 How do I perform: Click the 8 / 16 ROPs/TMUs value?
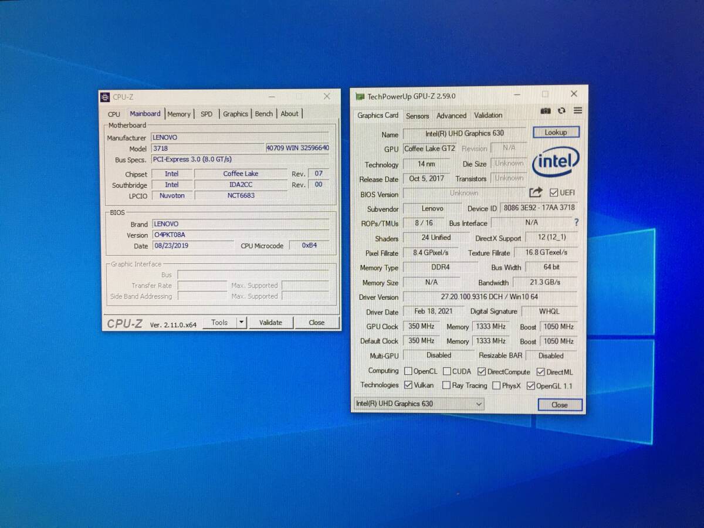point(423,223)
